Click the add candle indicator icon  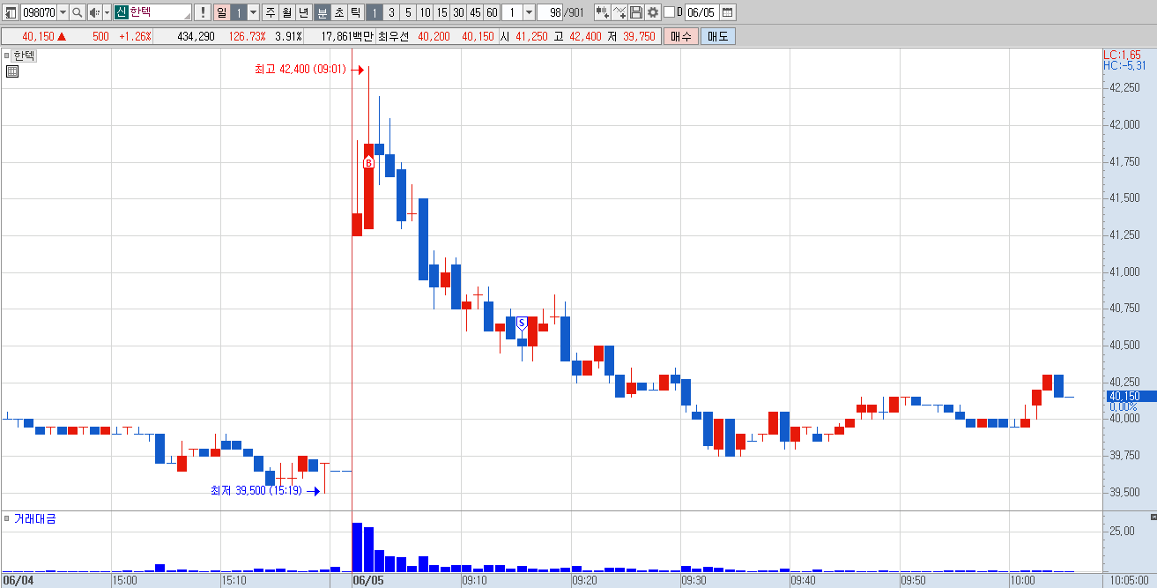[602, 12]
